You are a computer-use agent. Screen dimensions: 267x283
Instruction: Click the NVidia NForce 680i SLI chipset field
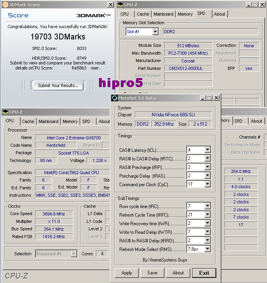173,115
